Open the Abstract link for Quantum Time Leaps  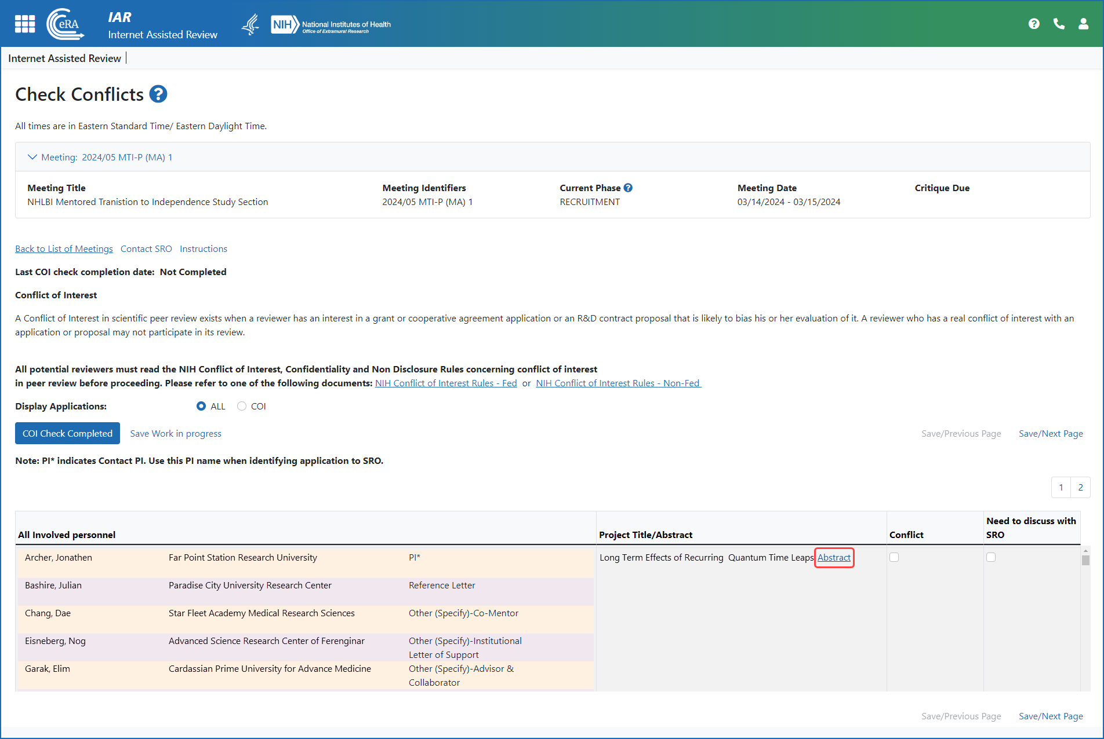coord(834,558)
